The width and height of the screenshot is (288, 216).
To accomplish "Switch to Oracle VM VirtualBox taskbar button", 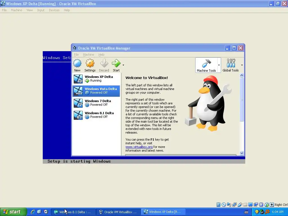I will click(118, 212).
